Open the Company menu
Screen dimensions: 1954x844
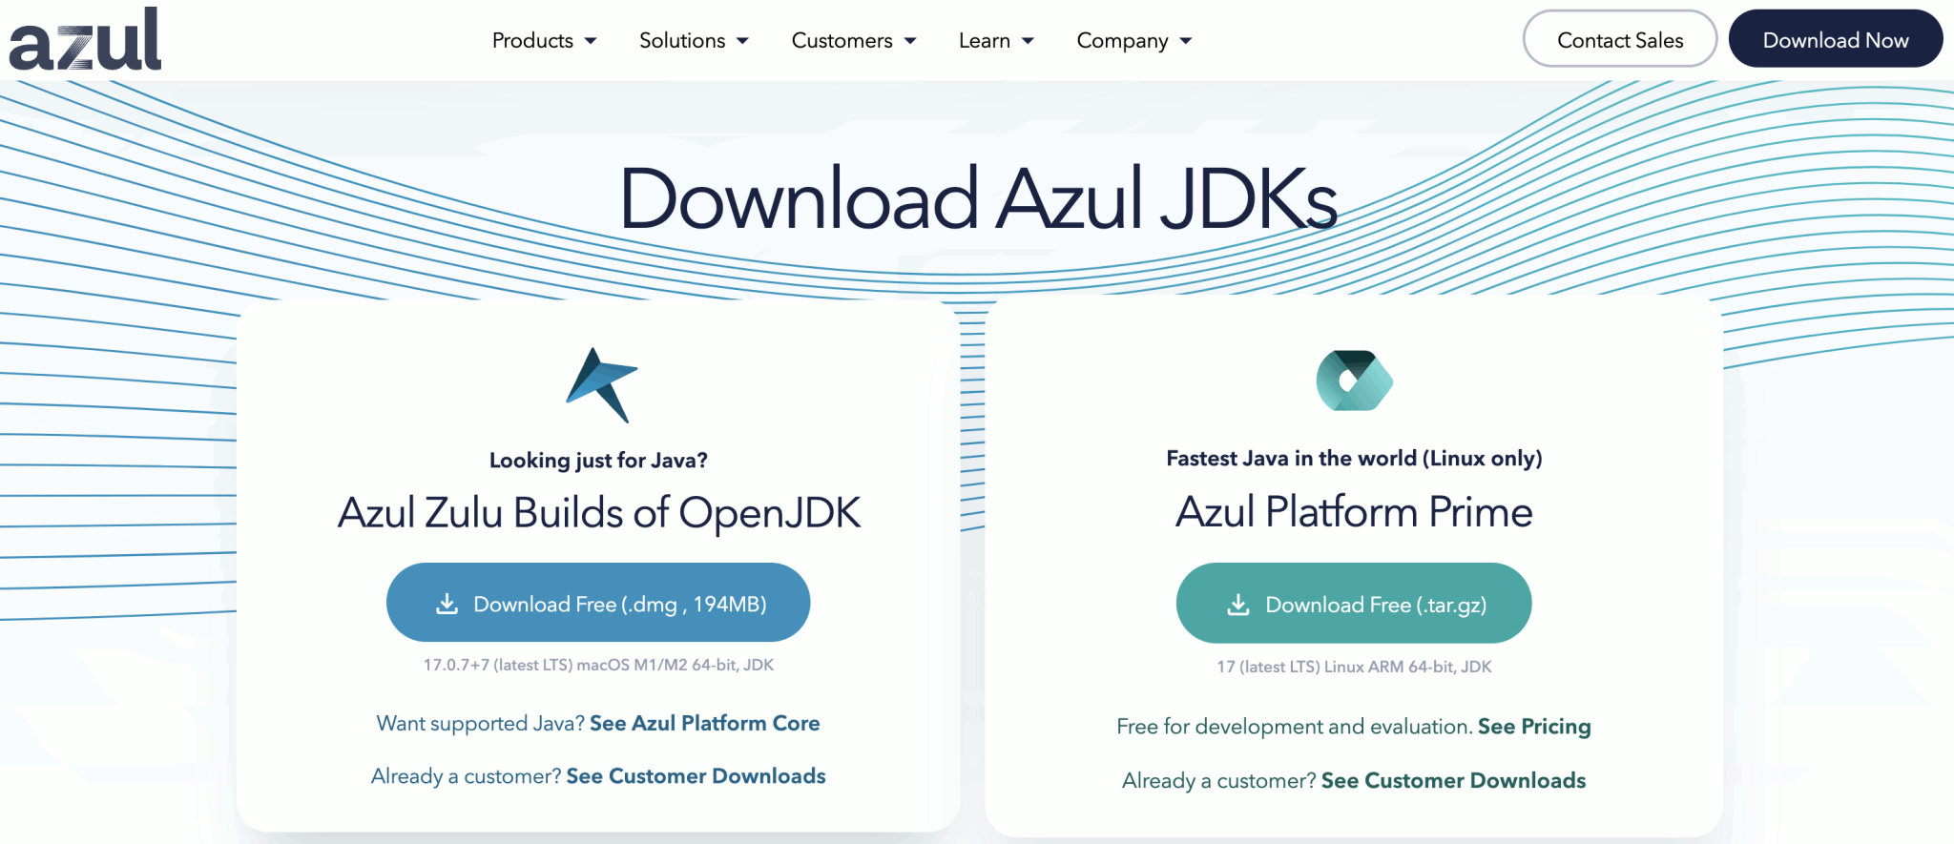coord(1122,41)
